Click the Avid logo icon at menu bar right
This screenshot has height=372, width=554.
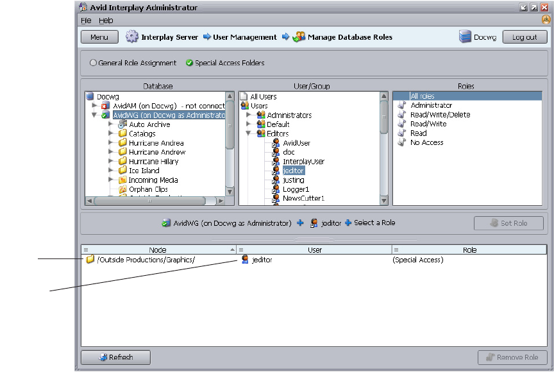[x=546, y=20]
